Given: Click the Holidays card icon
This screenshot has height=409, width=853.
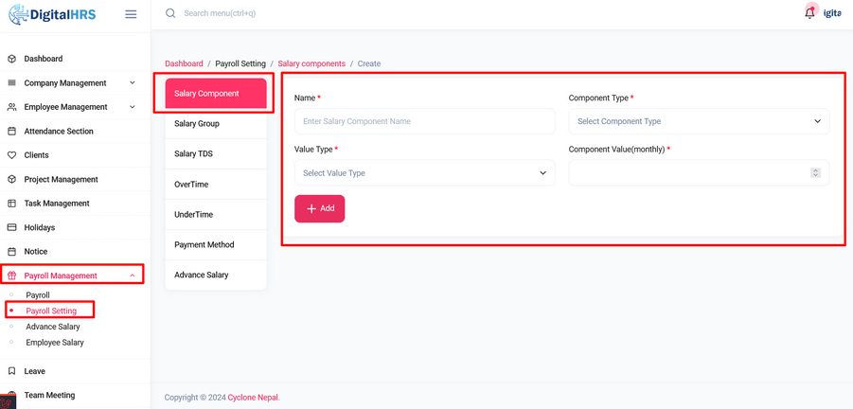Looking at the screenshot, I should 12,228.
